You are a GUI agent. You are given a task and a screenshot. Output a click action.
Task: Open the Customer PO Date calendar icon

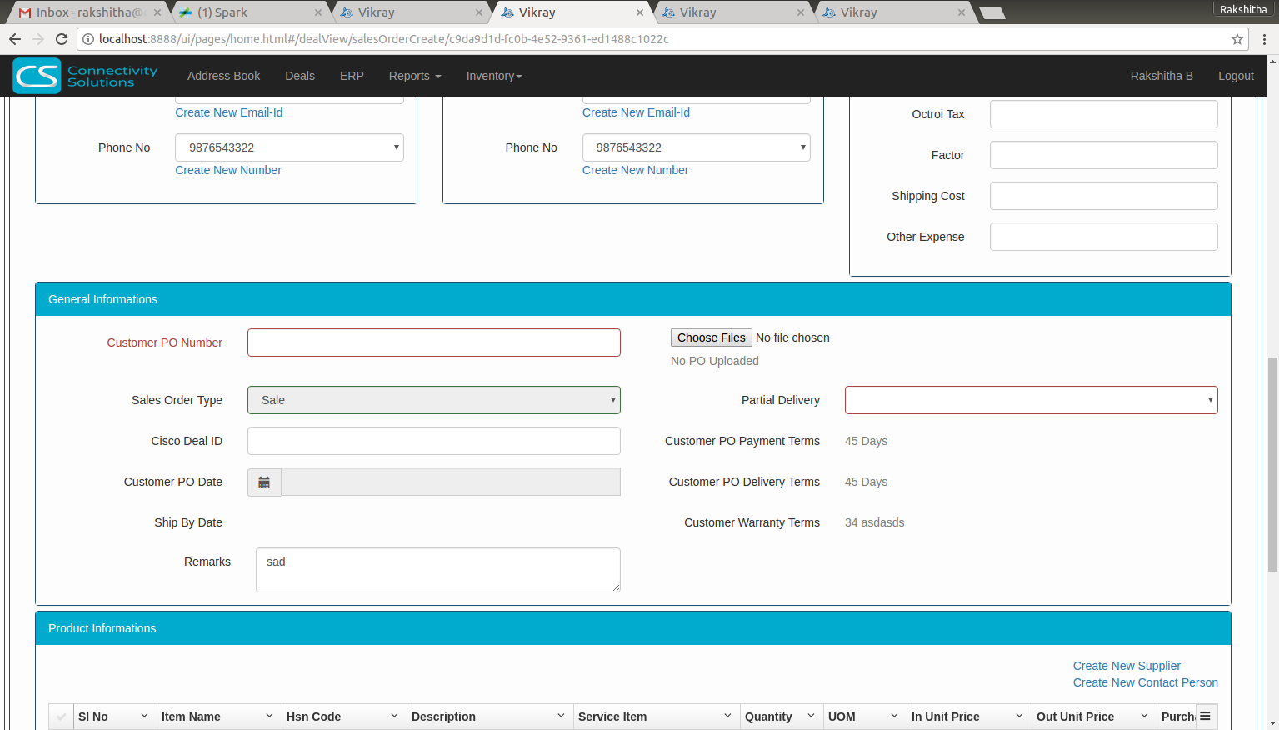click(x=264, y=482)
